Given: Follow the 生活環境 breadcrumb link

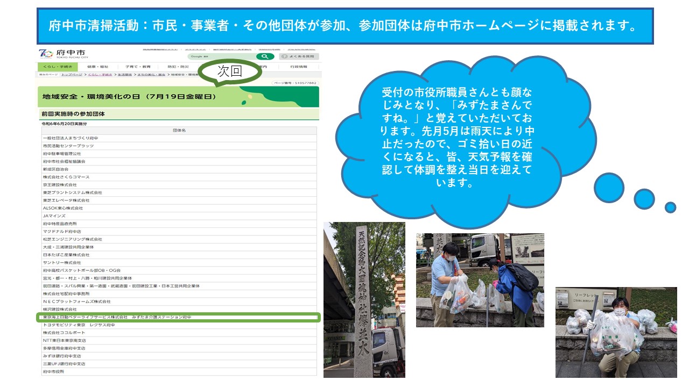Looking at the screenshot, I should point(124,75).
